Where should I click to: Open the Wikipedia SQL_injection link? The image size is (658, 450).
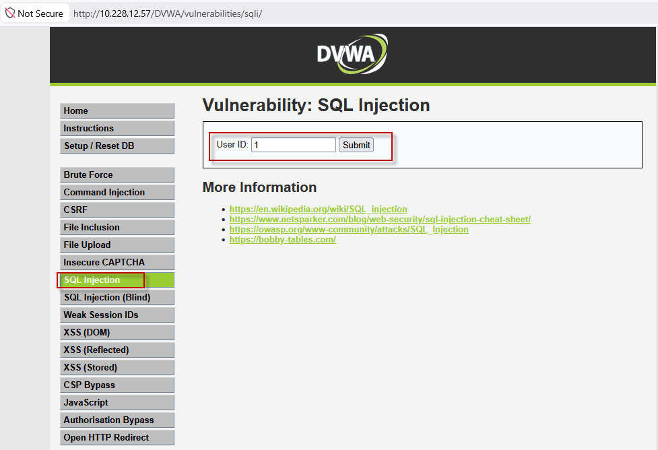coord(318,209)
